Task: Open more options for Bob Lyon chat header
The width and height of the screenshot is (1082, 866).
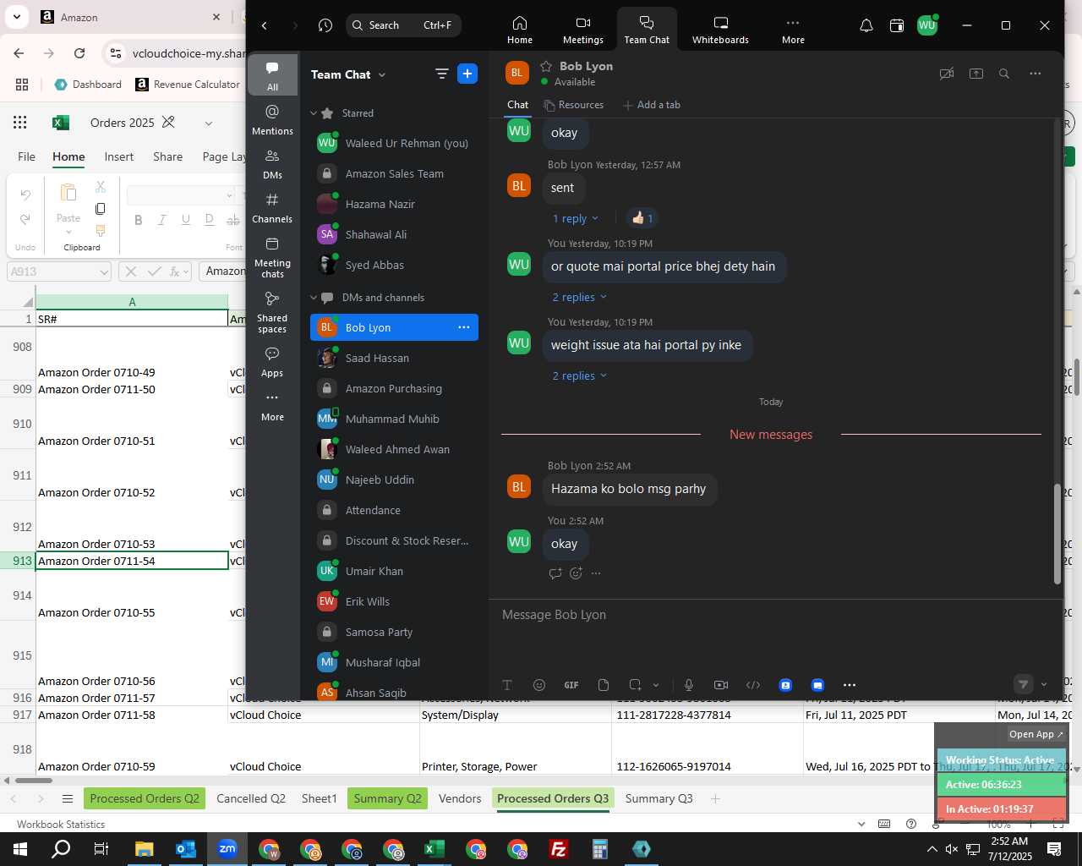Action: [1036, 74]
